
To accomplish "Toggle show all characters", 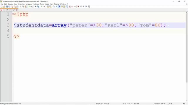I will 56,6.
